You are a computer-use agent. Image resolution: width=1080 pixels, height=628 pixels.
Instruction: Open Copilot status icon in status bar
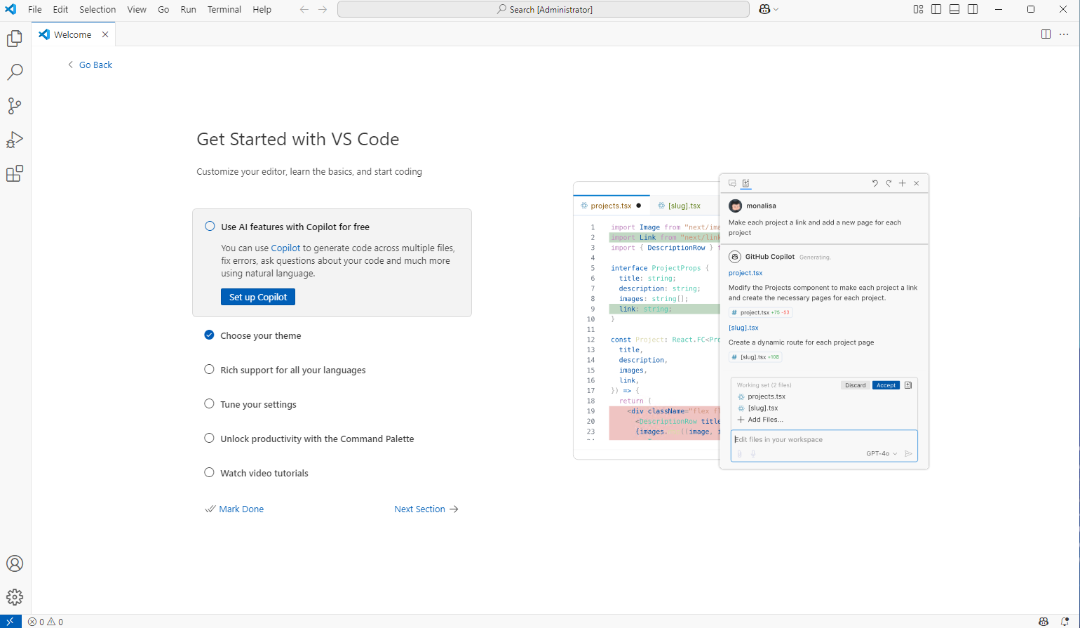tap(1044, 622)
